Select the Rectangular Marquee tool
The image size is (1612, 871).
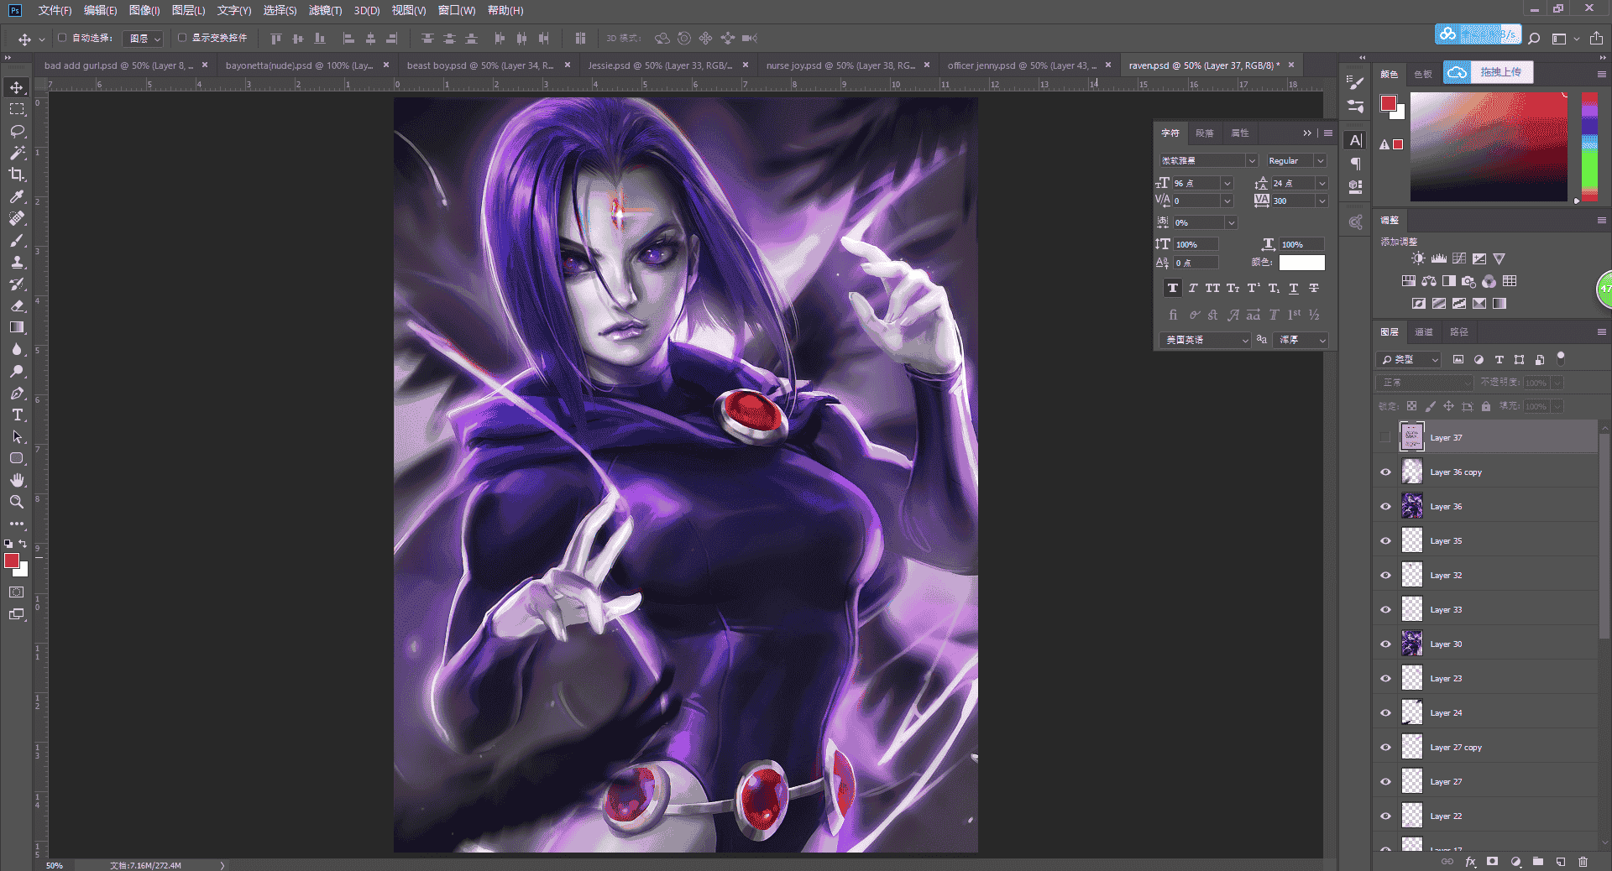click(x=17, y=109)
